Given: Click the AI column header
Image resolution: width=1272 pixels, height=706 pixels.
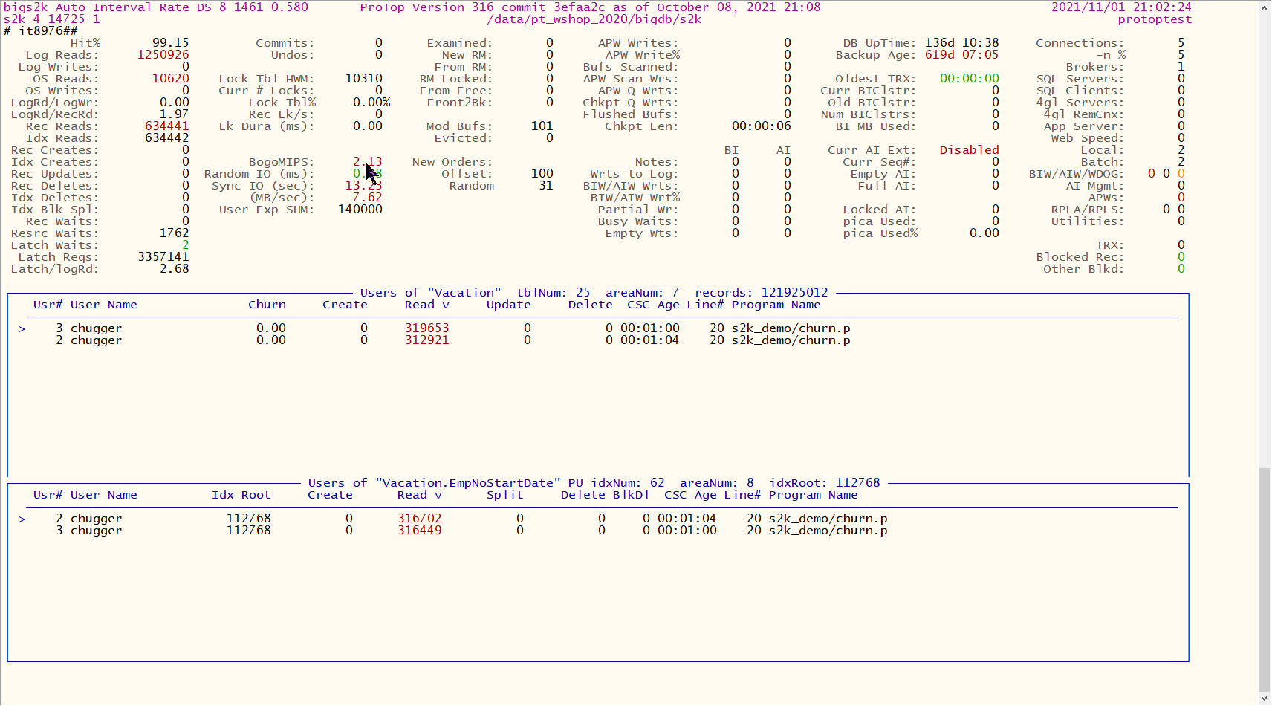Looking at the screenshot, I should (x=783, y=150).
